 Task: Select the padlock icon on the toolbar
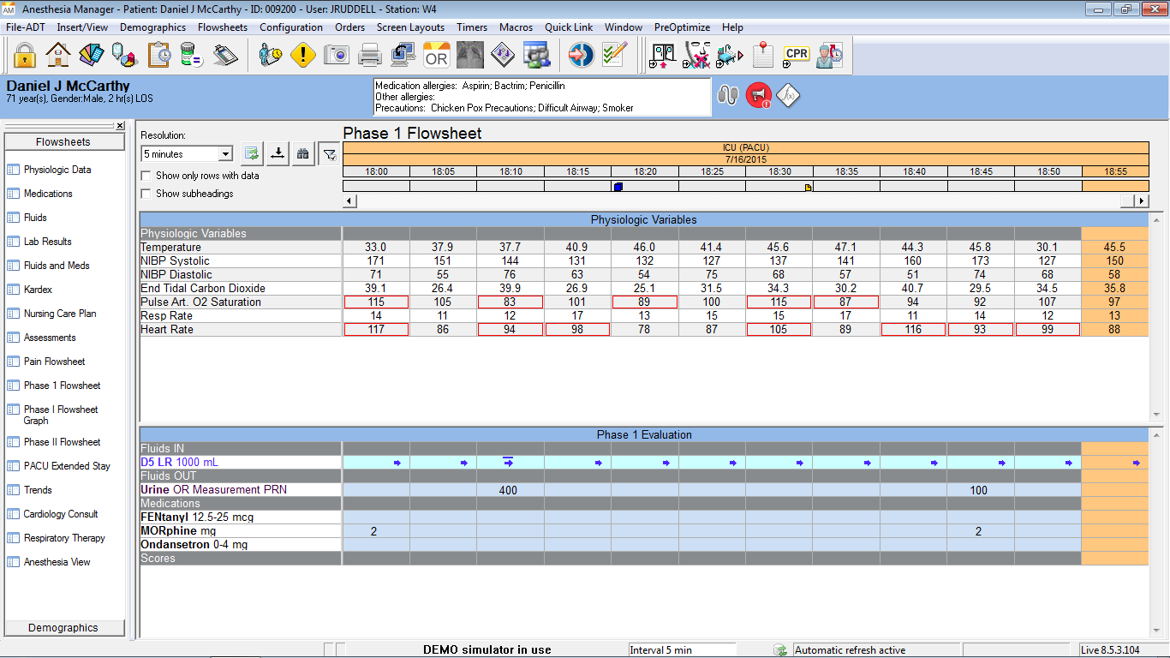(23, 54)
